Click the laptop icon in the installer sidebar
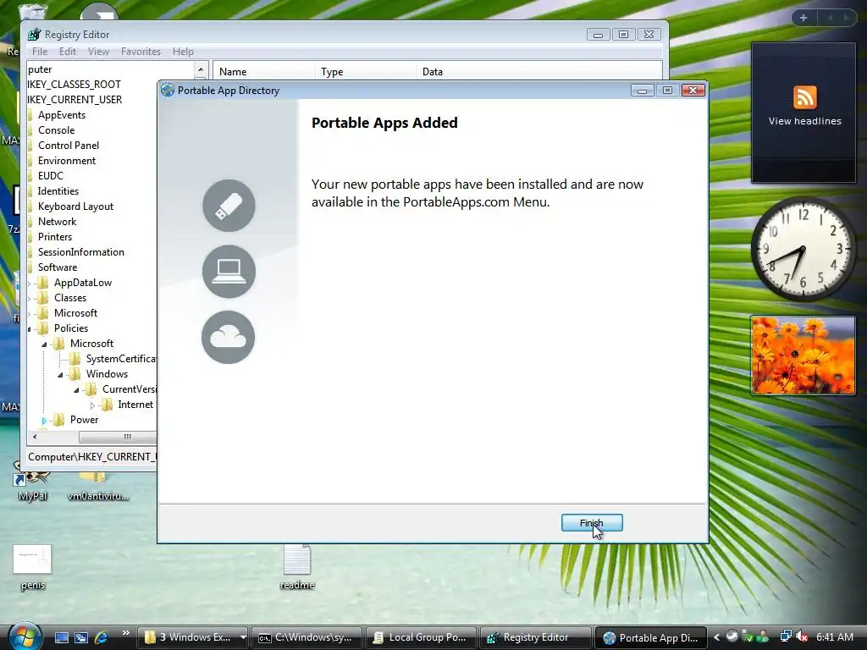 [229, 272]
